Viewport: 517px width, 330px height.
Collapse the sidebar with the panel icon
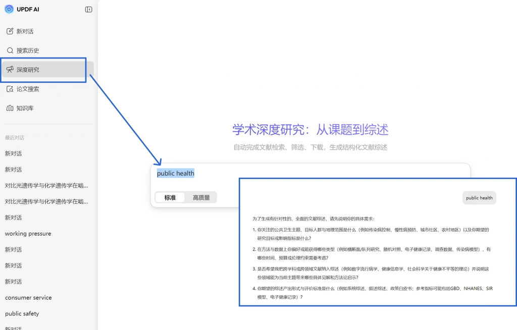[88, 10]
